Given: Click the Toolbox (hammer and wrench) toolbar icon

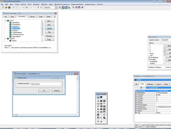Looking at the screenshot, I should click(82, 7).
